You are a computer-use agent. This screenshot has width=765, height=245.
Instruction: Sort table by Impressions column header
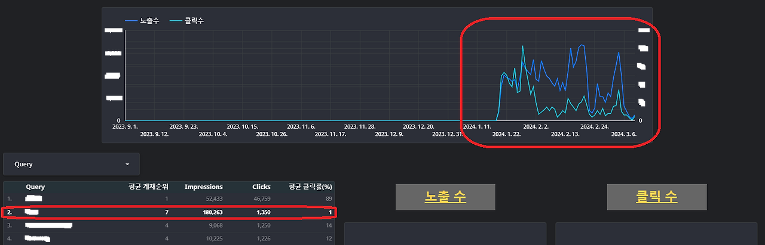click(x=203, y=187)
